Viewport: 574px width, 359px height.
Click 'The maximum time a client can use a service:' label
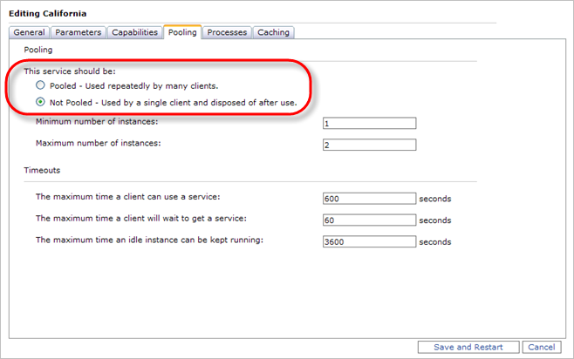point(127,197)
